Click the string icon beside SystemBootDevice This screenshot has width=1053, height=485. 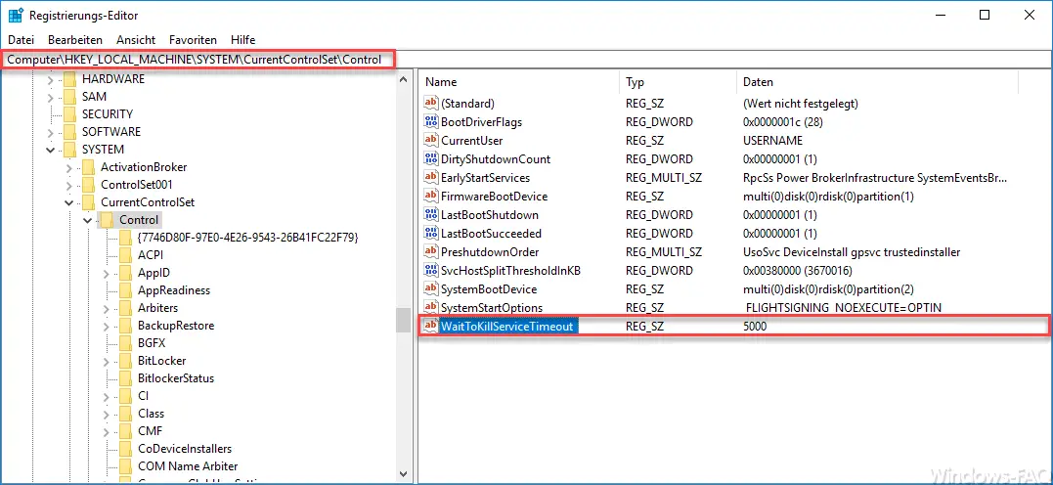431,288
